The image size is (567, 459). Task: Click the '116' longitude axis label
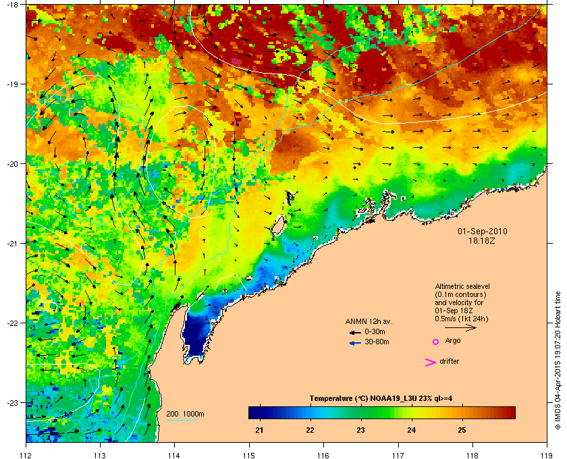(323, 456)
